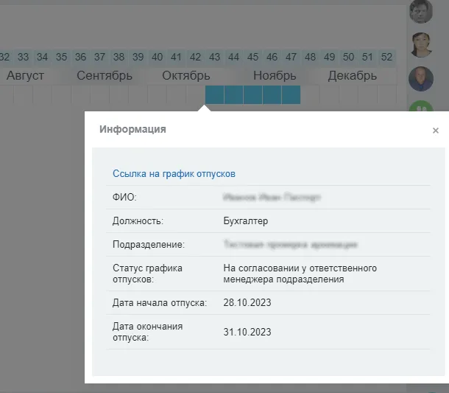Click week number 47 in the calendar
Image resolution: width=449 pixels, height=393 pixels.
[x=291, y=57]
